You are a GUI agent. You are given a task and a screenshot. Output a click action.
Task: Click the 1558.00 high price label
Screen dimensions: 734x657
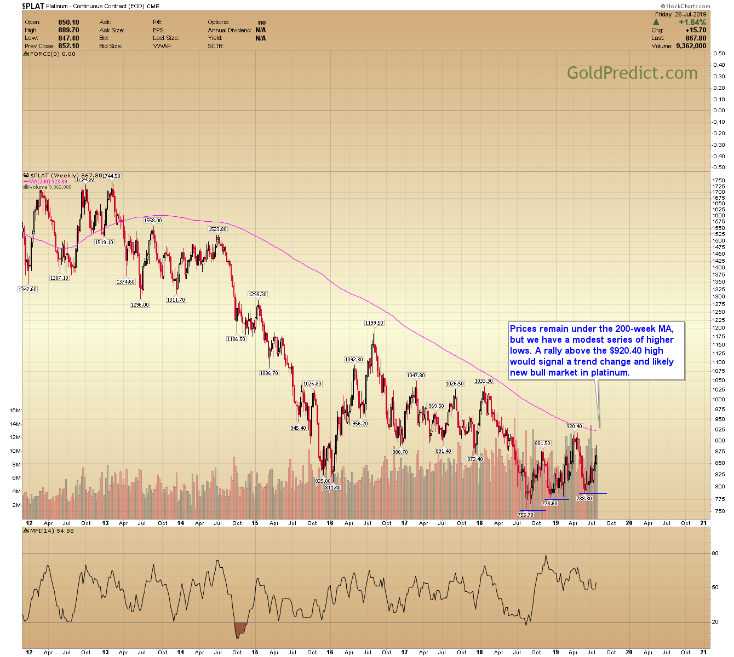point(153,220)
